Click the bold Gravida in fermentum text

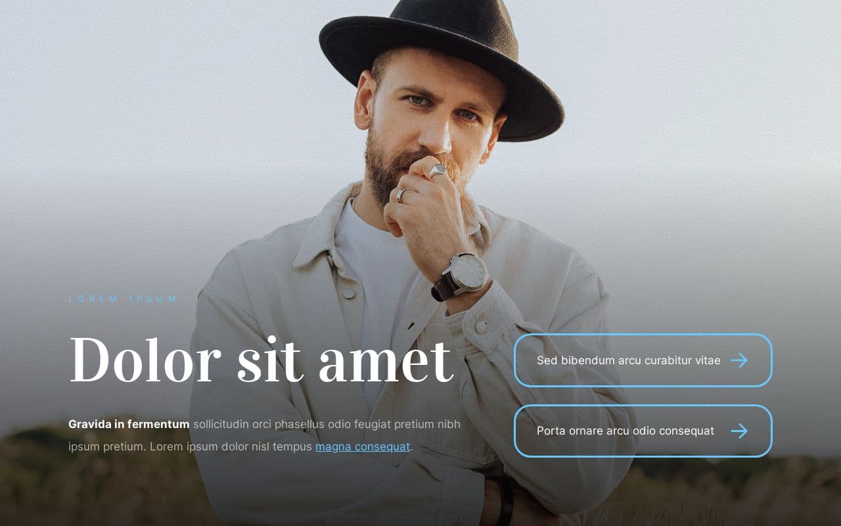129,424
